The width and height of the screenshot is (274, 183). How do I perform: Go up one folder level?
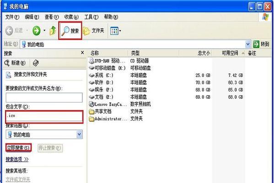click(x=53, y=31)
